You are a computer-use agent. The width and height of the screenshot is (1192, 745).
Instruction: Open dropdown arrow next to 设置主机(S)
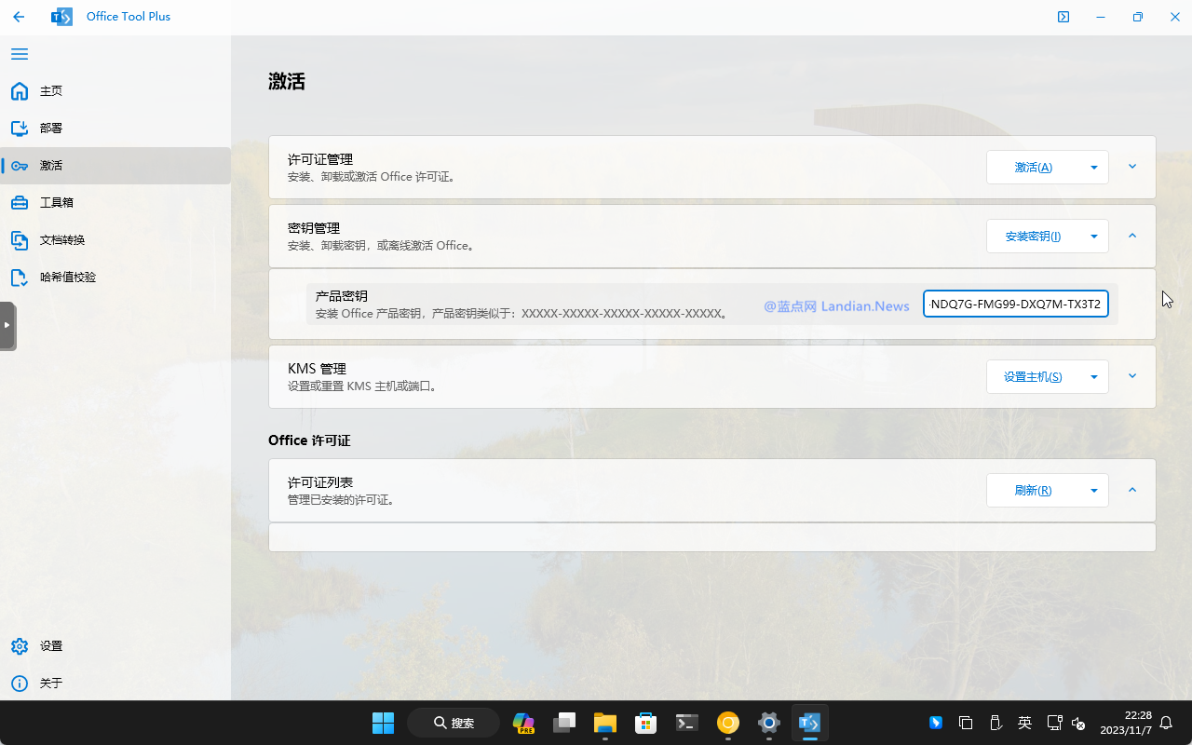[1093, 377]
